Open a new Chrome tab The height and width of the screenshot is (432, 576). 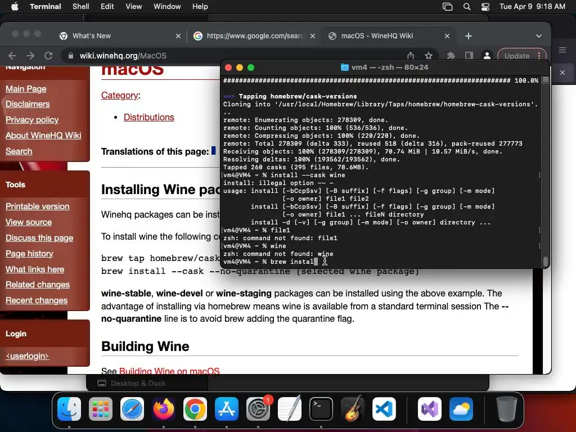coord(469,36)
